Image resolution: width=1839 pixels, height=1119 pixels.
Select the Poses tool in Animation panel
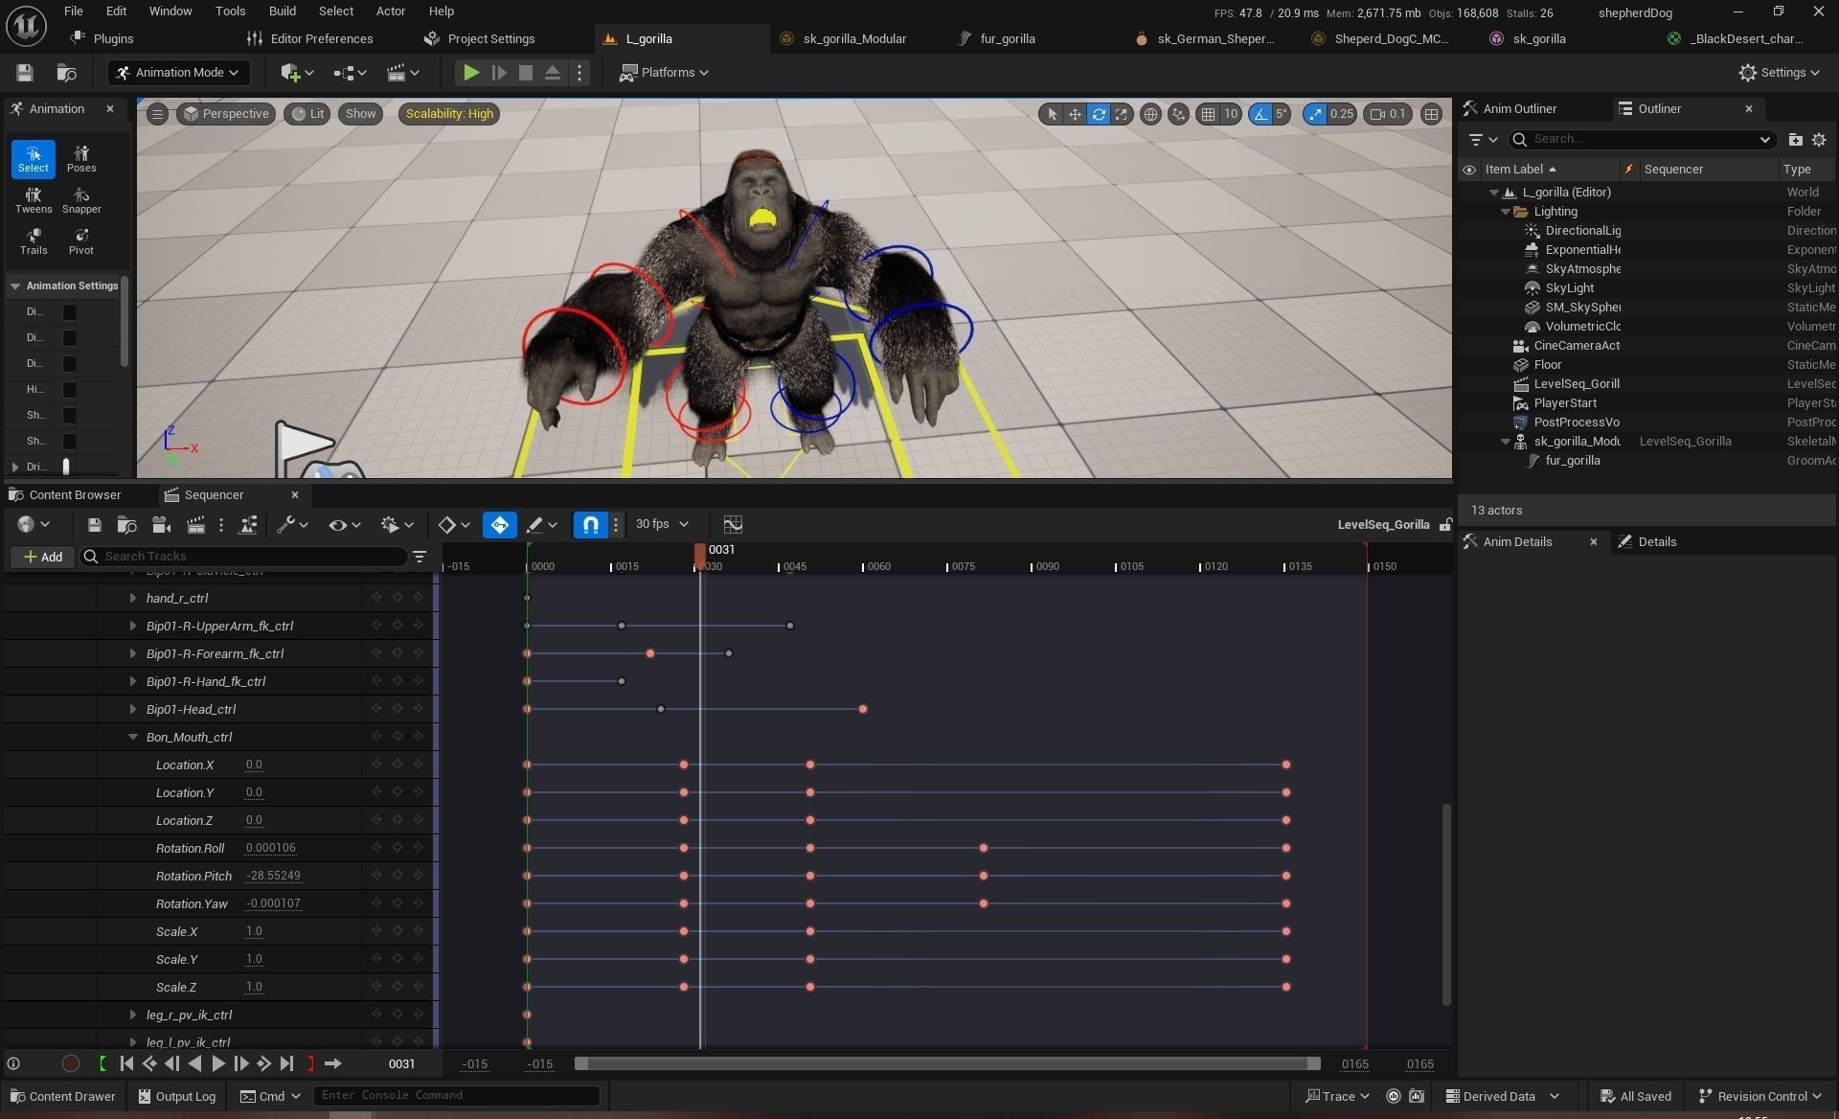coord(81,158)
